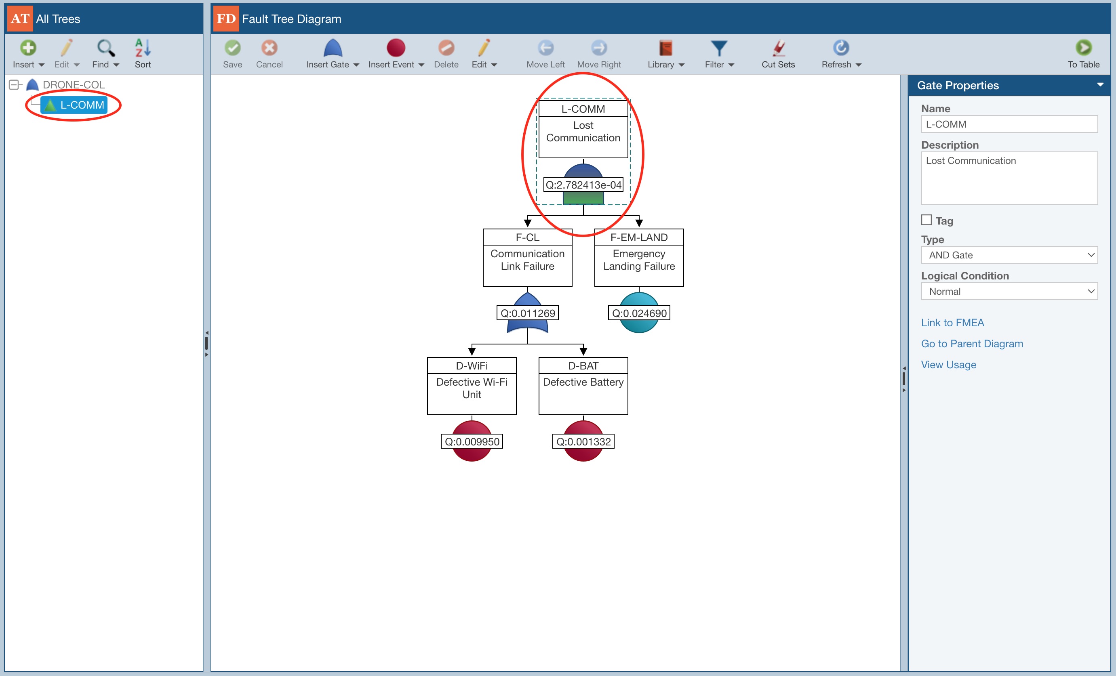Open the Type AND Gate dropdown
Viewport: 1116px width, 676px height.
pos(1009,255)
